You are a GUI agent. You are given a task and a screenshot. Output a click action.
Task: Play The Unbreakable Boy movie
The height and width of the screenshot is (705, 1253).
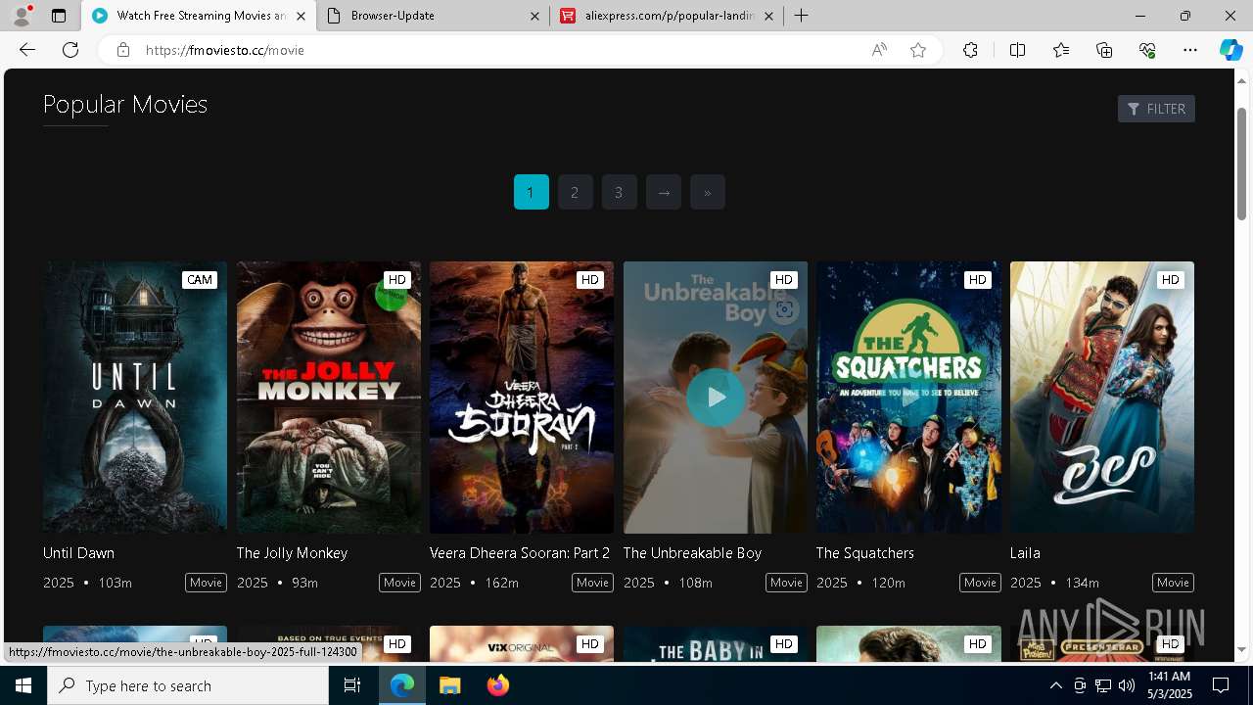click(716, 397)
